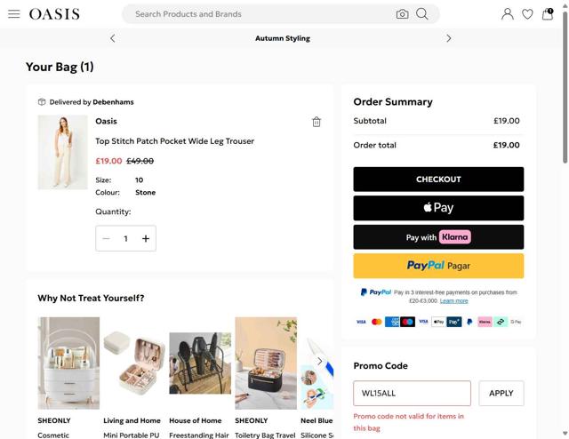Remove trouser using trash icon
Viewport: 569px width, 439px height.
317,122
